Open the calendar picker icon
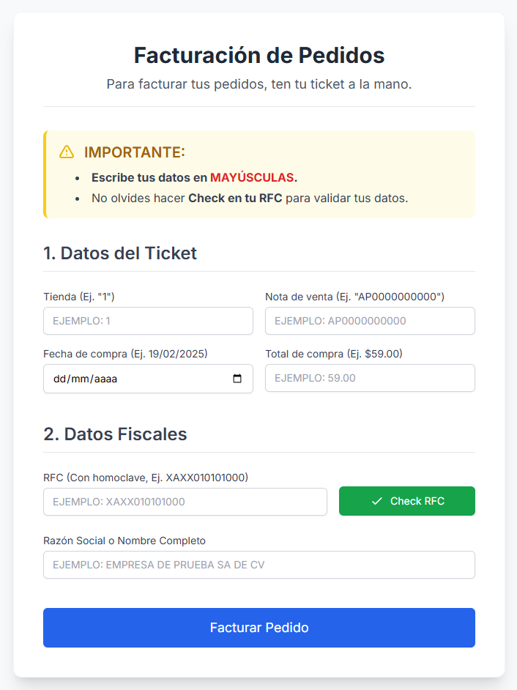 click(x=237, y=379)
